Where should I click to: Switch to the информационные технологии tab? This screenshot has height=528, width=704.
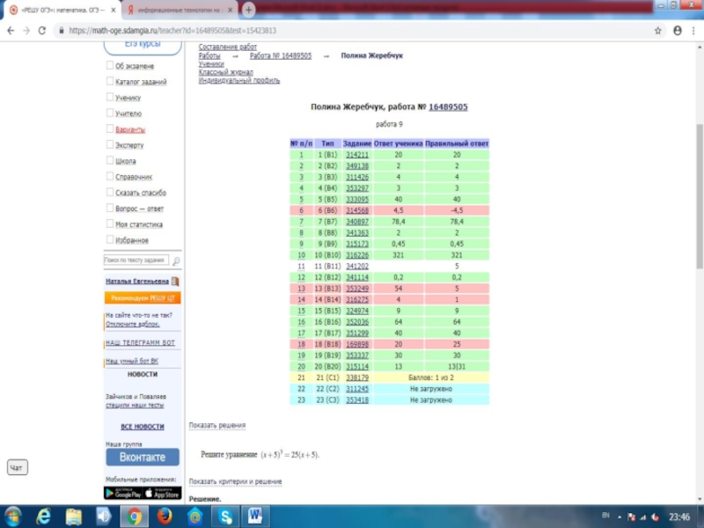180,10
